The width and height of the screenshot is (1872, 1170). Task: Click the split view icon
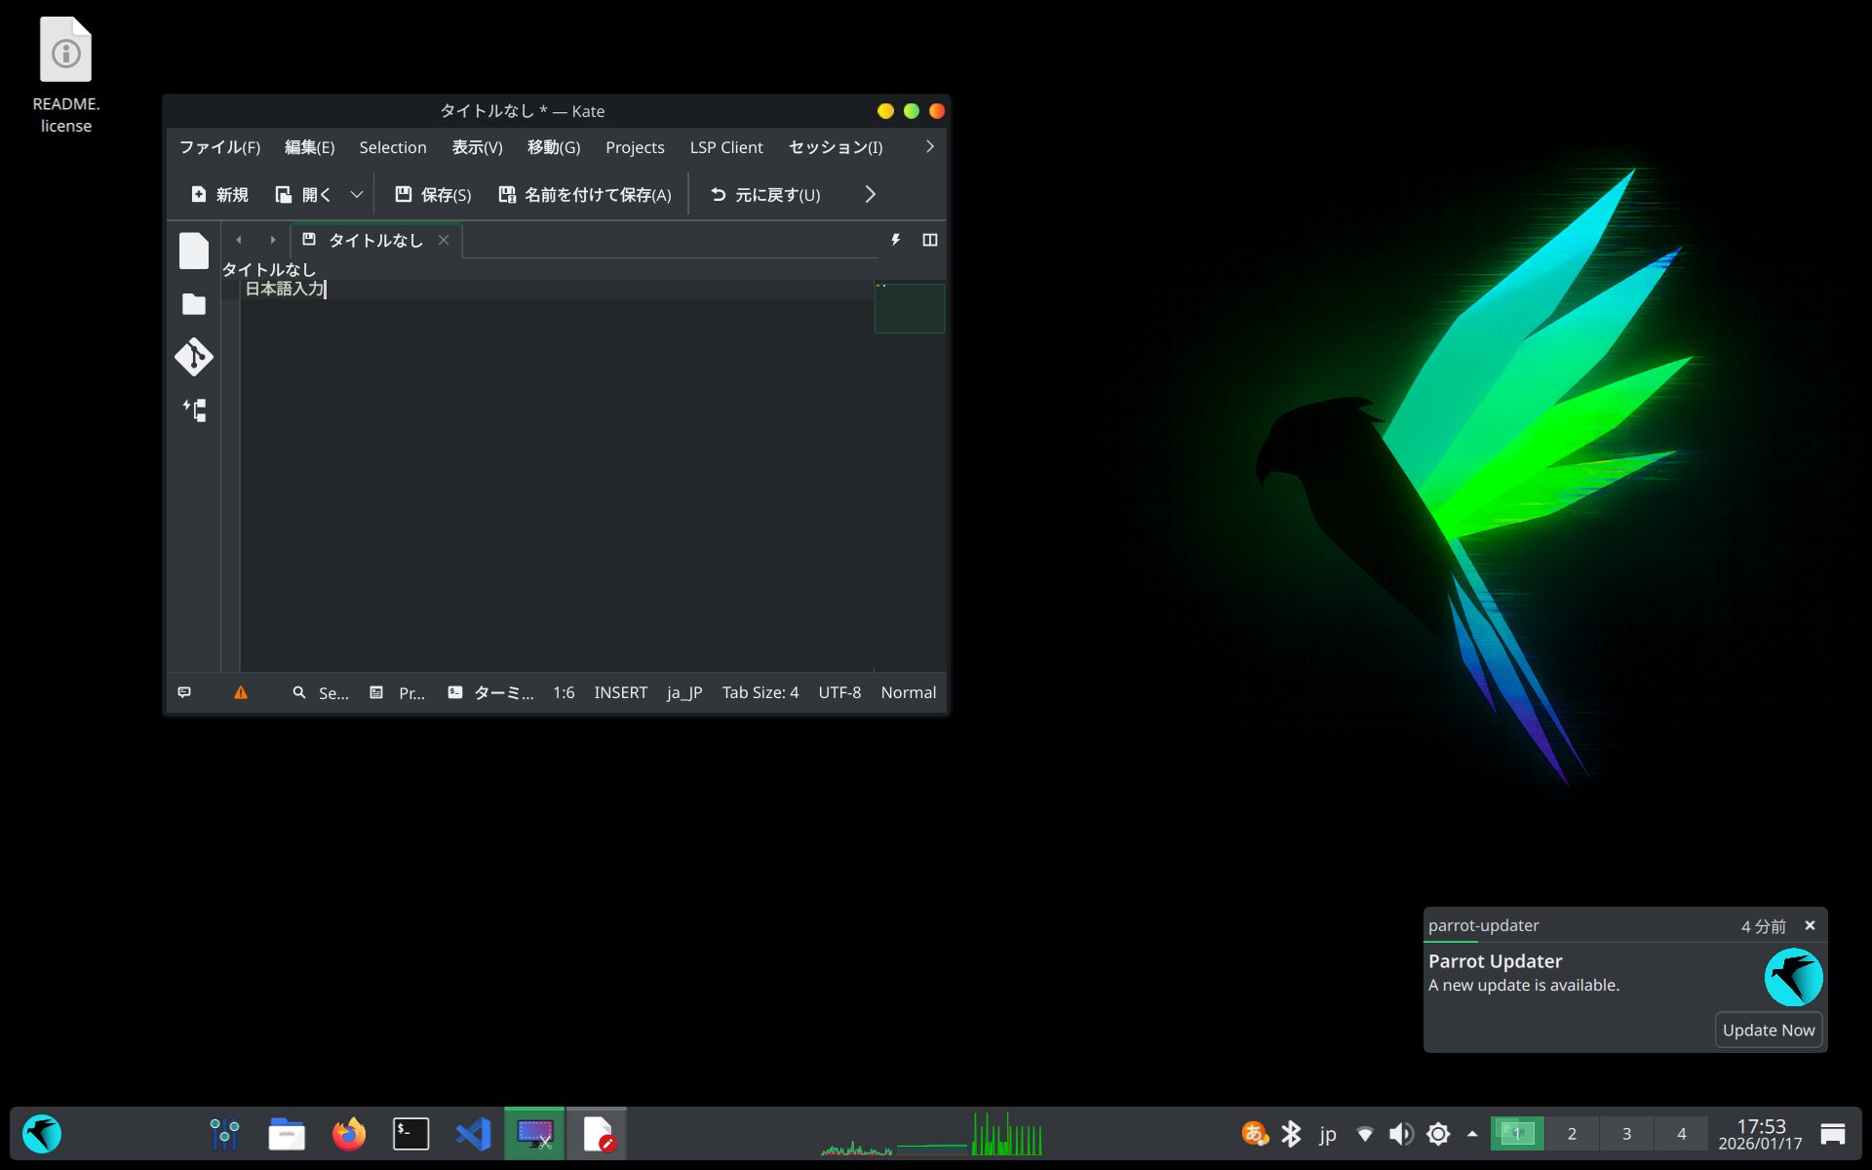tap(929, 240)
